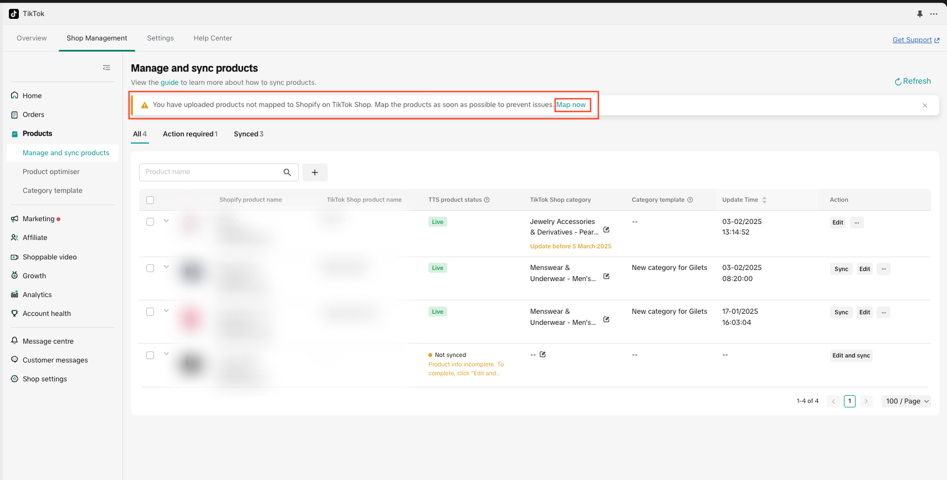
Task: Click the Account health icon
Action: click(x=14, y=313)
